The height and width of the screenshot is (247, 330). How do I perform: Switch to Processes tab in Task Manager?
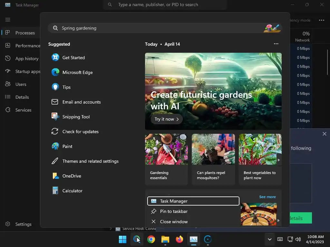coord(21,33)
